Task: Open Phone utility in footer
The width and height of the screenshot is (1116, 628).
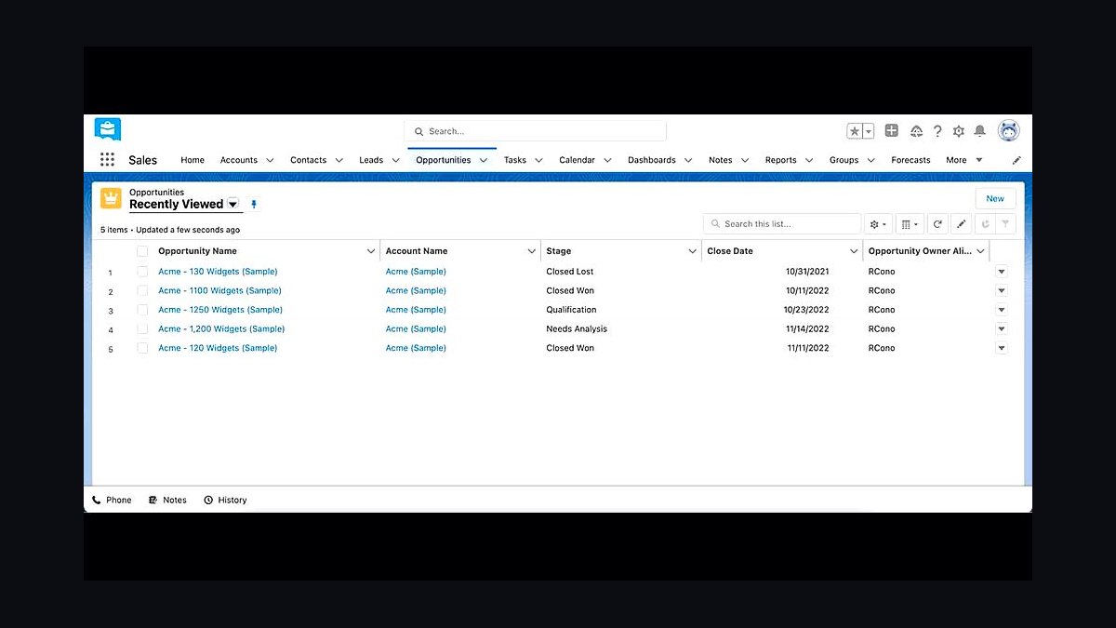Action: tap(112, 501)
